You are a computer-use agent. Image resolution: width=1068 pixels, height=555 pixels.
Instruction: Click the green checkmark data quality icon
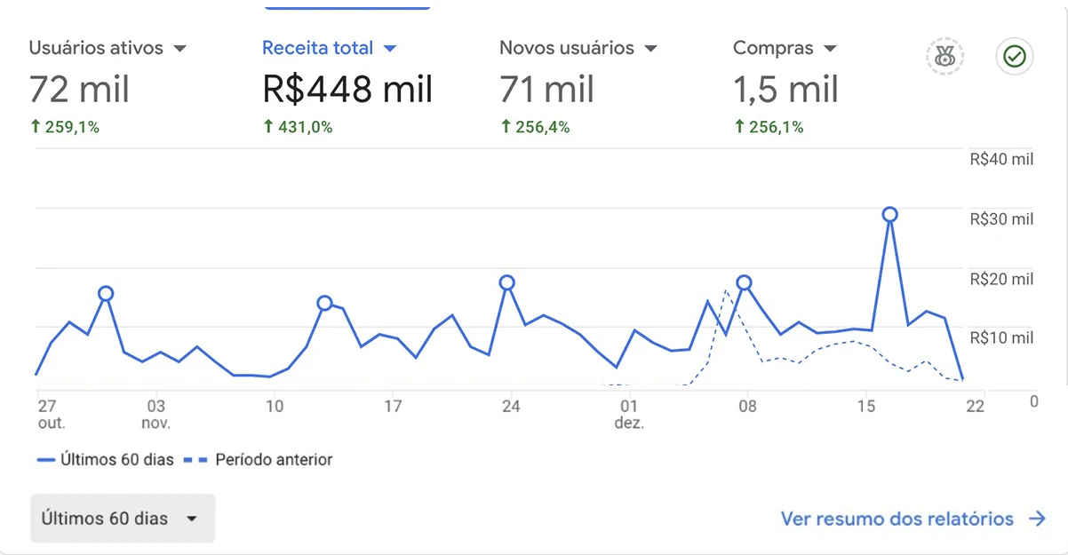point(1014,57)
